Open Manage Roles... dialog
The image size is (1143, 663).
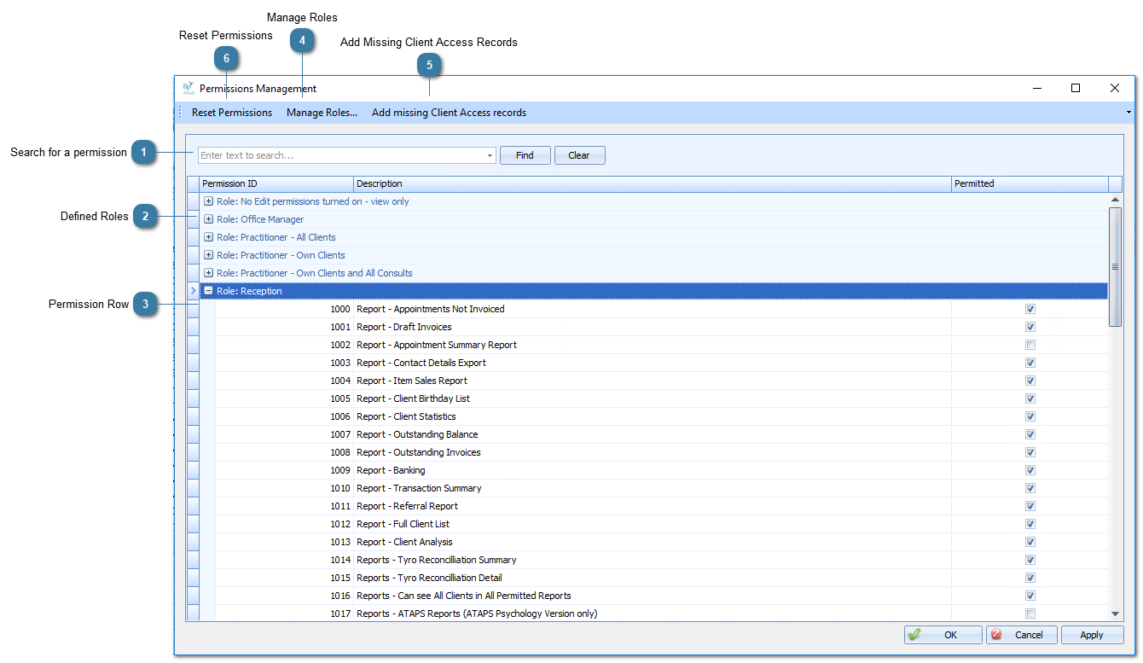pos(322,113)
